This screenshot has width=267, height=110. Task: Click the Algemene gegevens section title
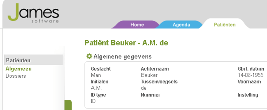coord(122,57)
